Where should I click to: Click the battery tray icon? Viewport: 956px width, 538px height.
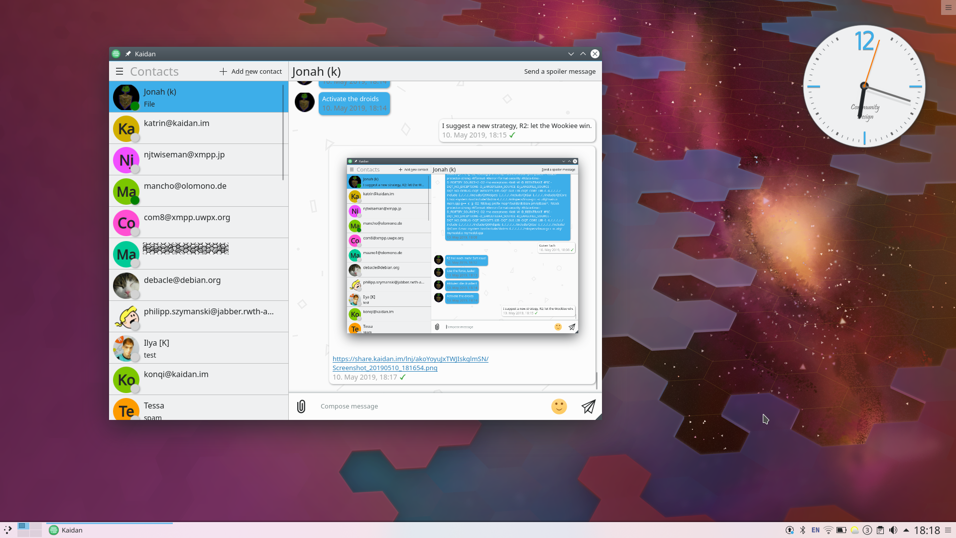coord(841,530)
